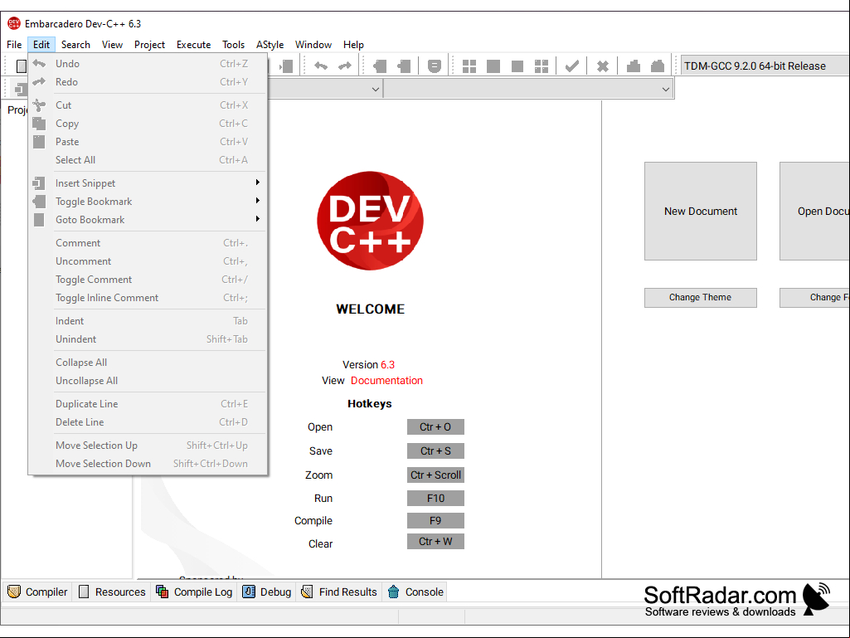Viewport: 850px width, 638px height.
Task: Open the second dropdown below the toolbar
Action: [x=666, y=89]
